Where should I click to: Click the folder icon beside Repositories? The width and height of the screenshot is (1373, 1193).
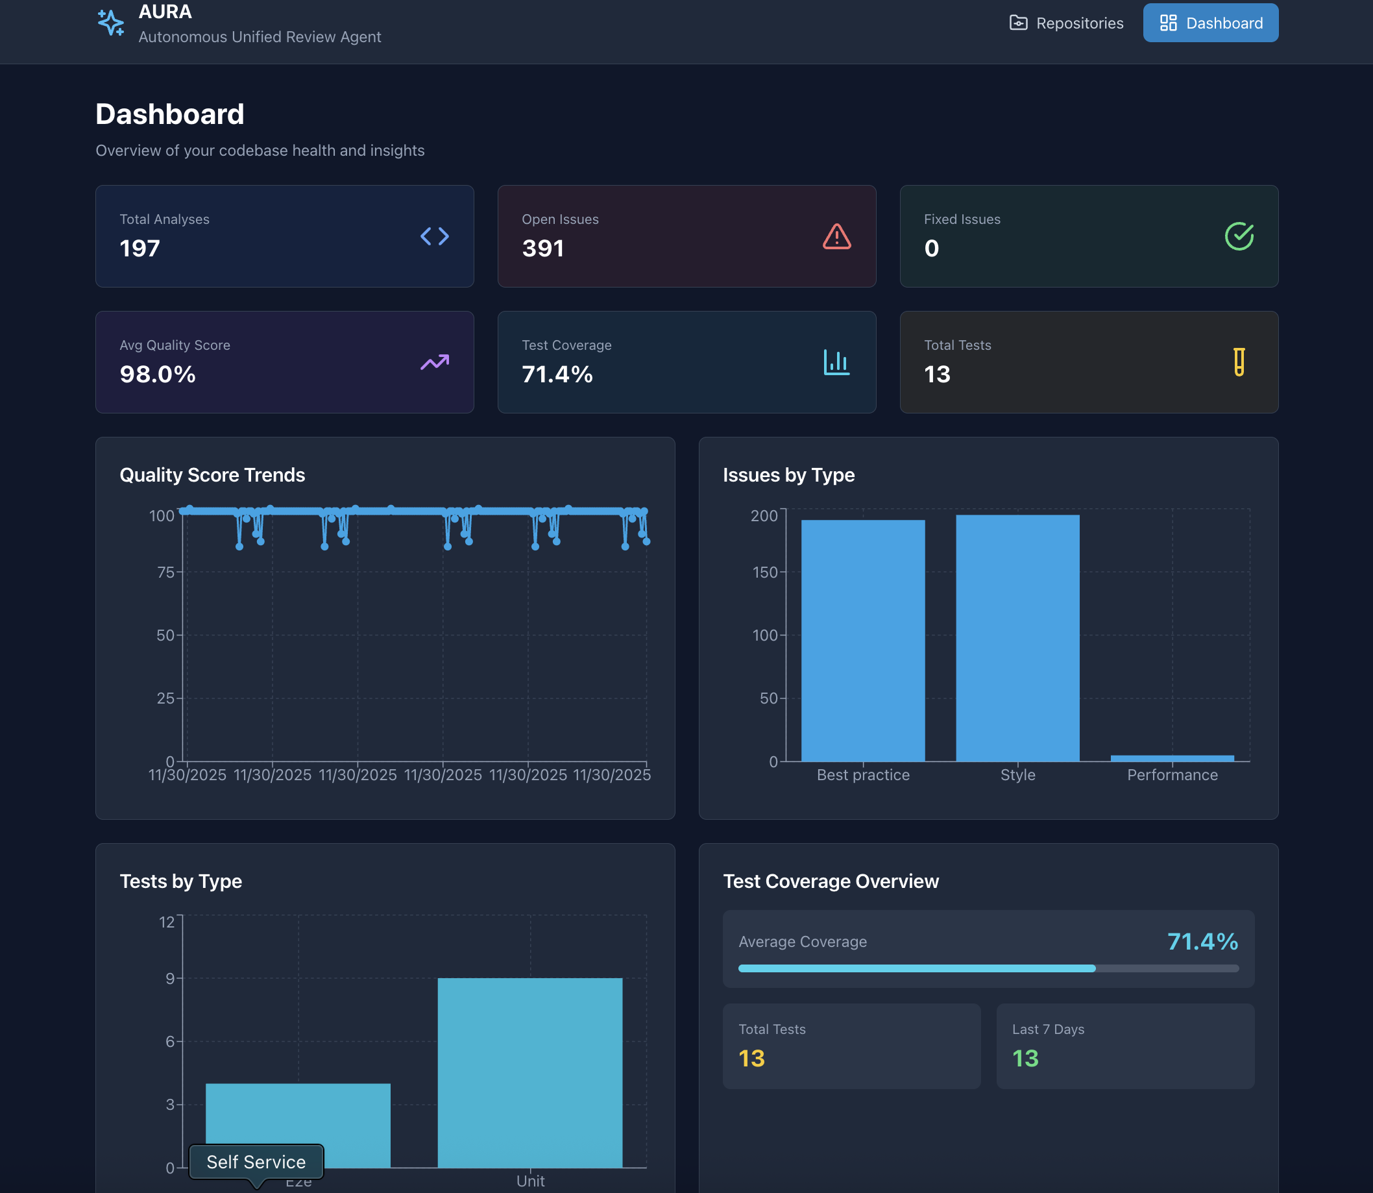tap(1018, 23)
